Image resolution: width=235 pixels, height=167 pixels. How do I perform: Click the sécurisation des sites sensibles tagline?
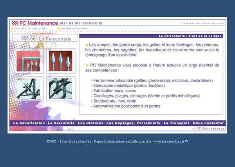[x=31, y=28]
